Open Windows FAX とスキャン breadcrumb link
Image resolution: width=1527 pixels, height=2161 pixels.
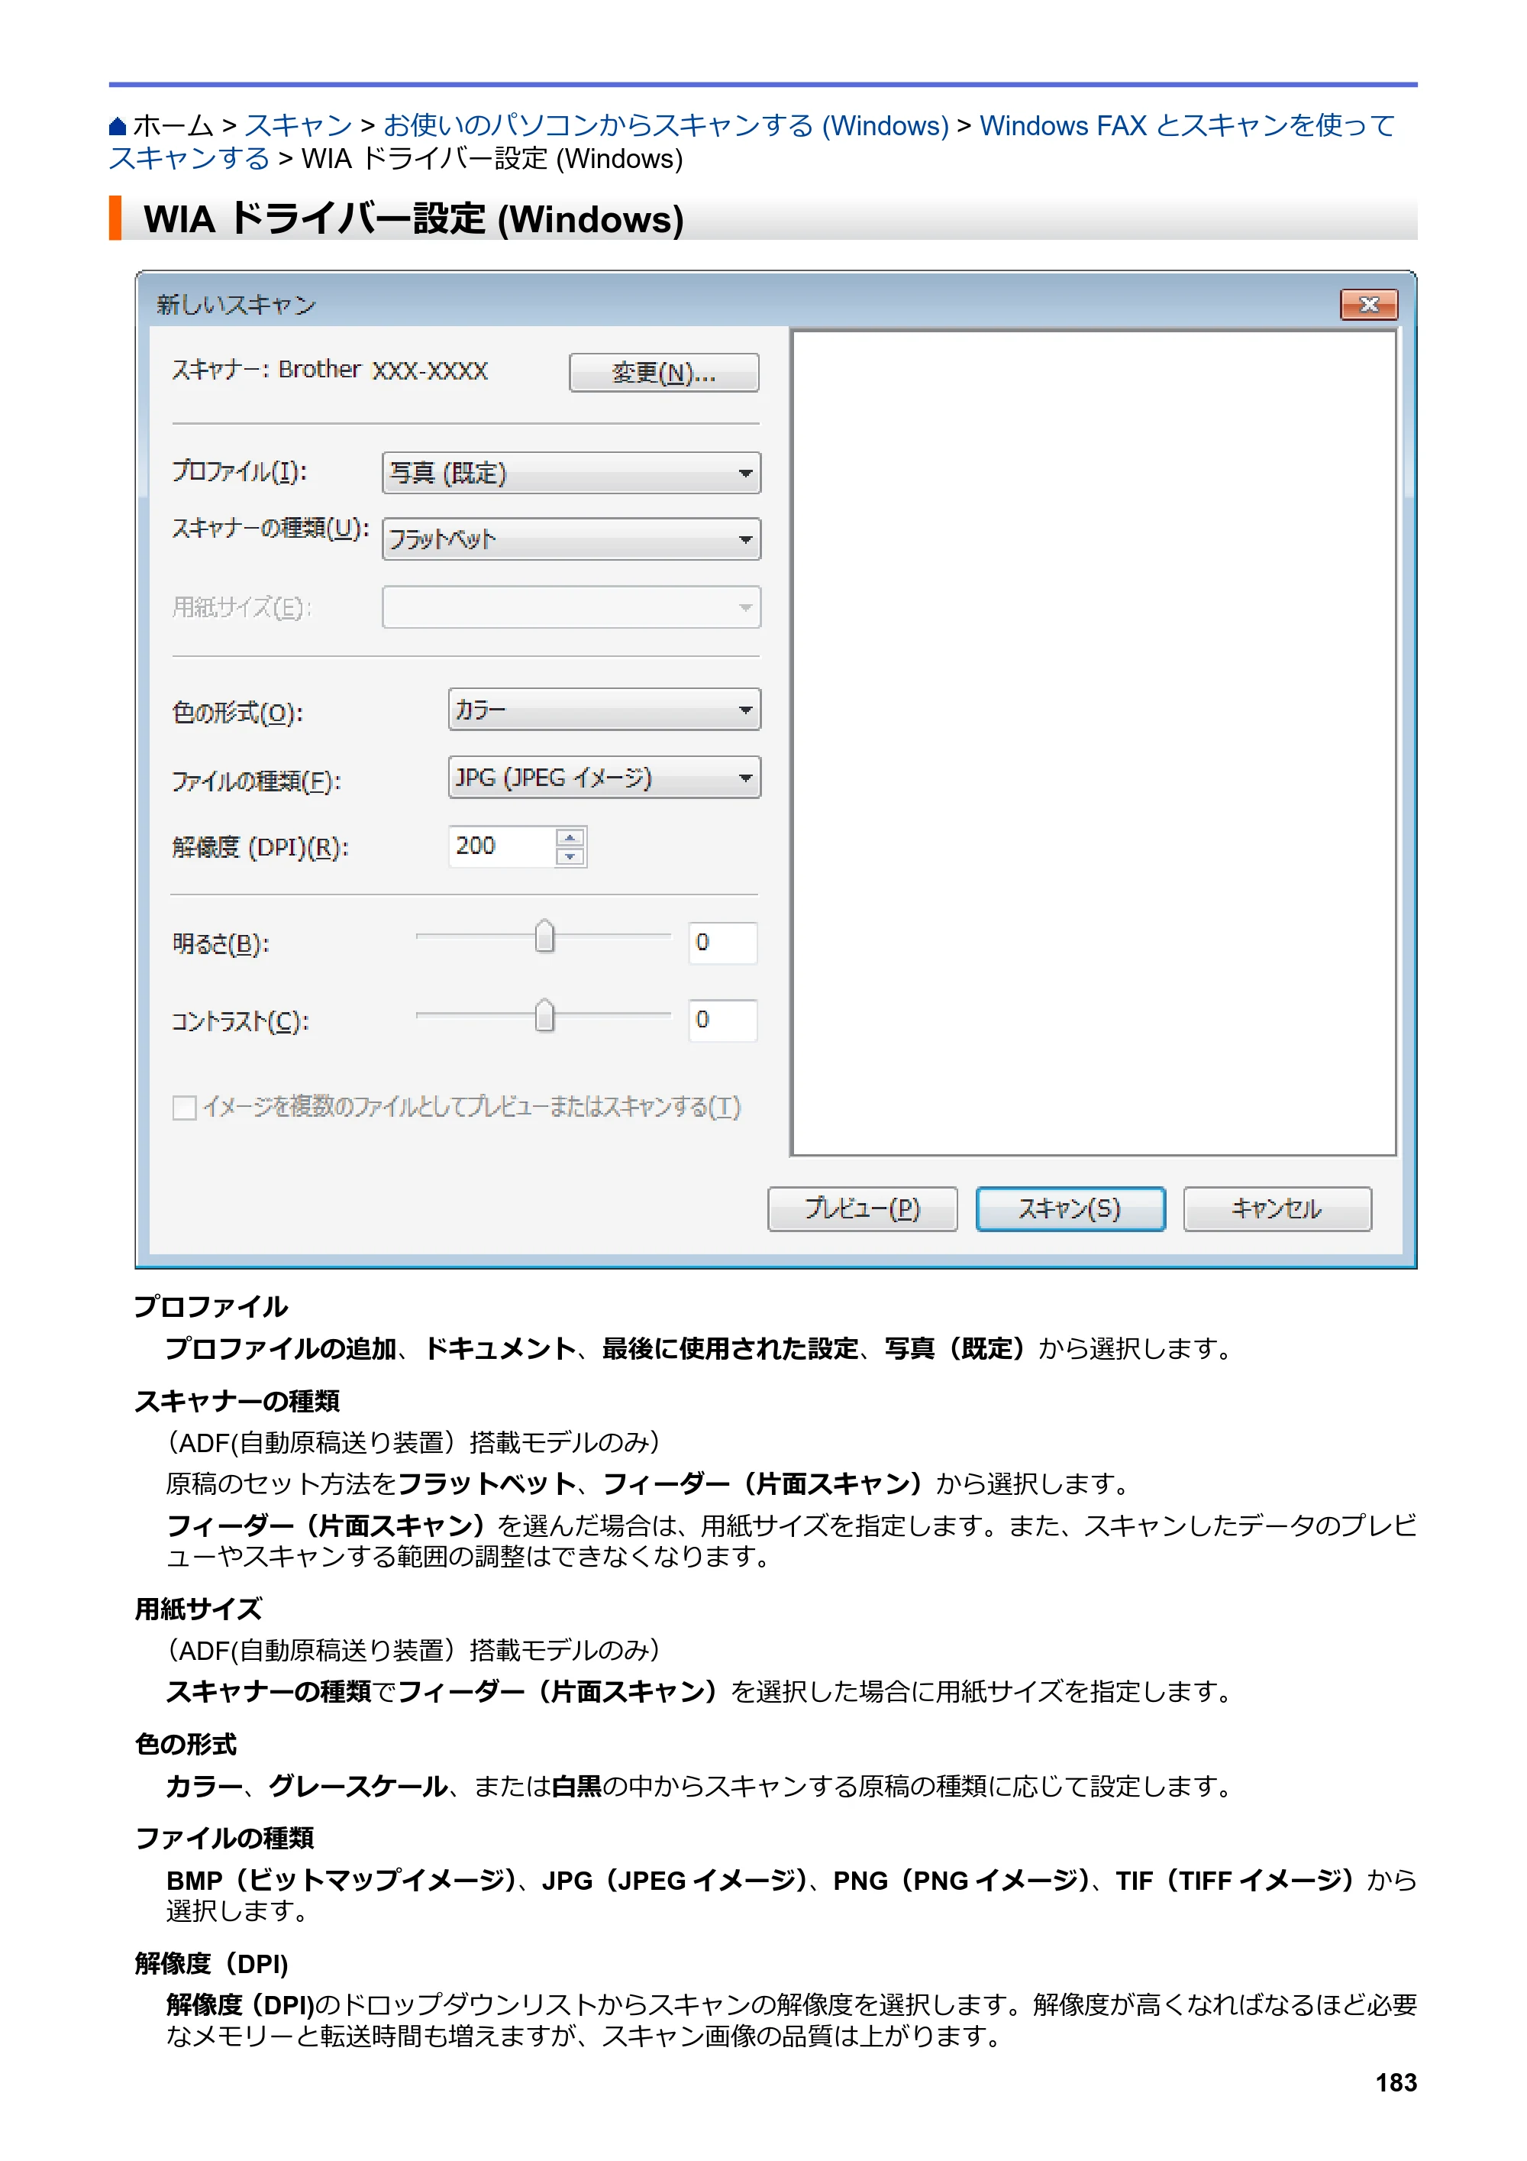tap(1187, 126)
